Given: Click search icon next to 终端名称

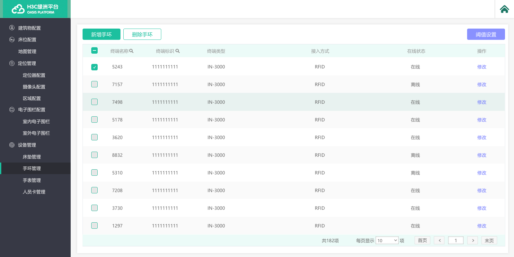Looking at the screenshot, I should (131, 51).
